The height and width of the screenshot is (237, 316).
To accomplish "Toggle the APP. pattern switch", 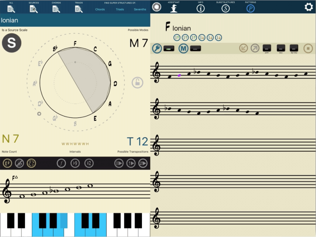I will [x=267, y=48].
